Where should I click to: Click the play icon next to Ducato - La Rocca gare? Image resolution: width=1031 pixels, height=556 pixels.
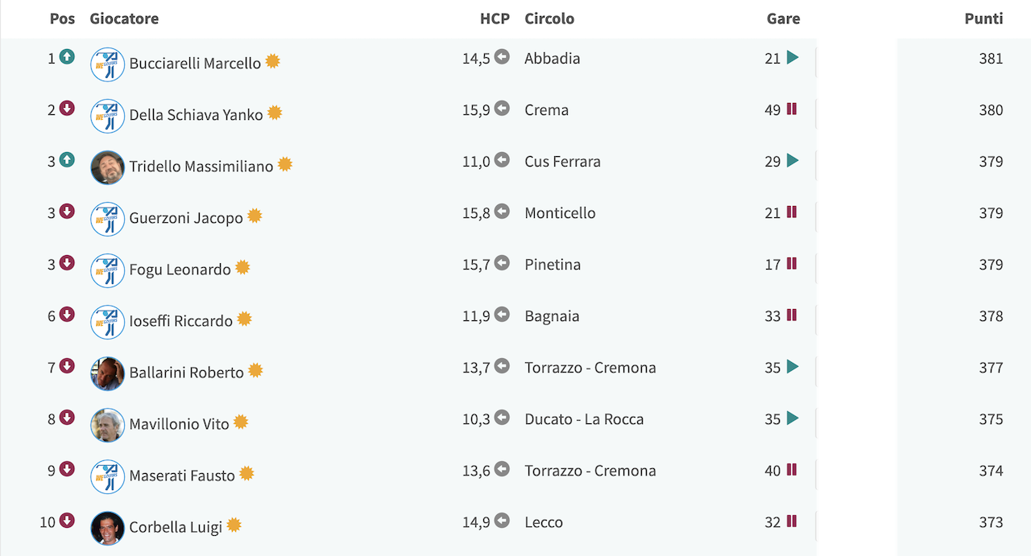pyautogui.click(x=793, y=418)
